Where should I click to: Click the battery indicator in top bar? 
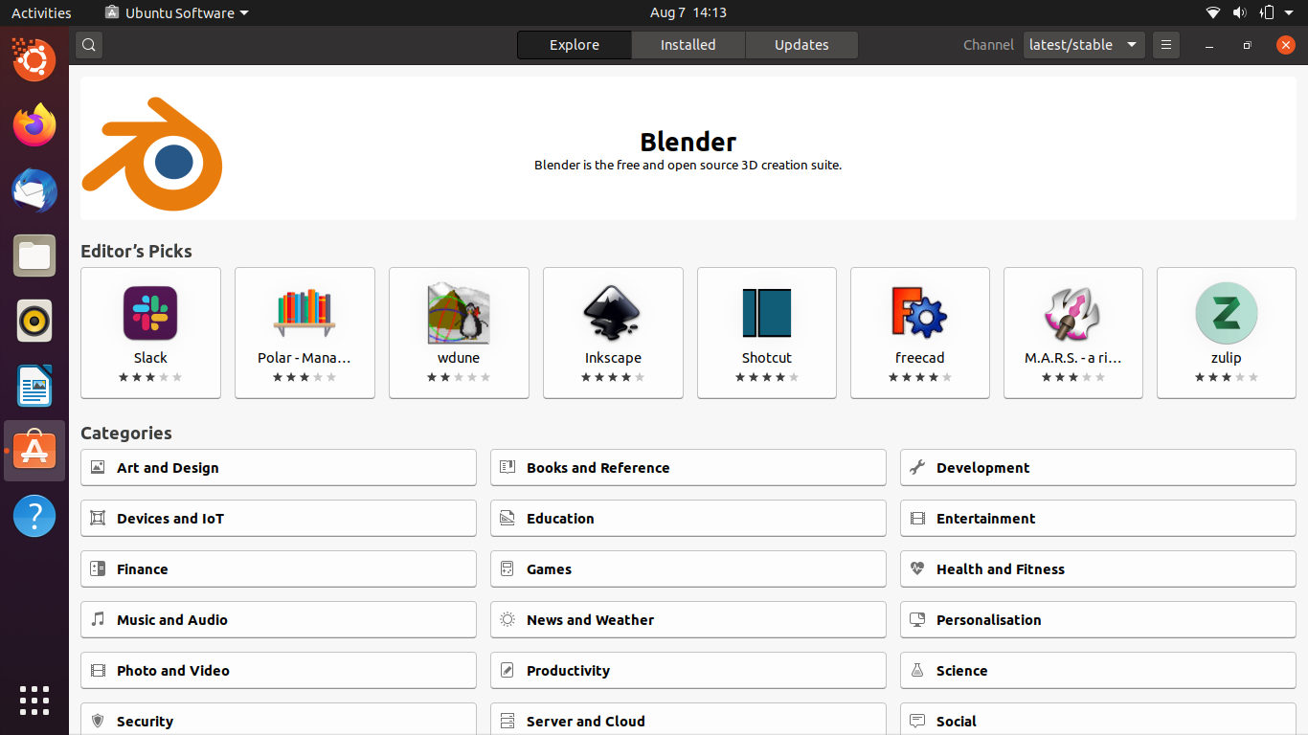coord(1267,12)
